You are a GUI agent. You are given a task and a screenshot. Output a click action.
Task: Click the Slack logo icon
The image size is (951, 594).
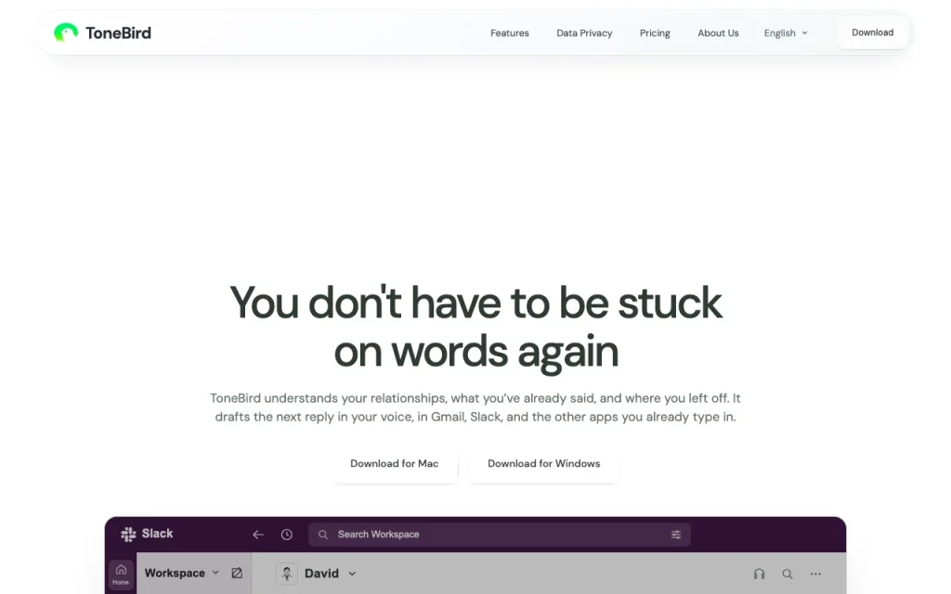point(128,534)
